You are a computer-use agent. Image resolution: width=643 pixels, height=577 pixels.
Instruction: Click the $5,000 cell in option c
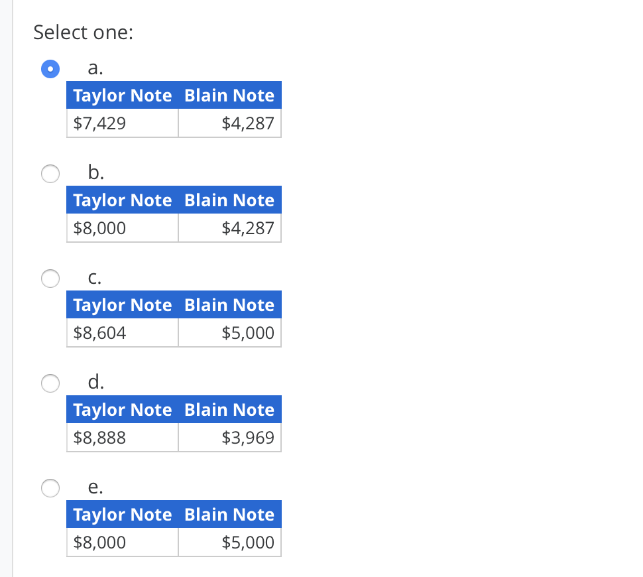(229, 333)
